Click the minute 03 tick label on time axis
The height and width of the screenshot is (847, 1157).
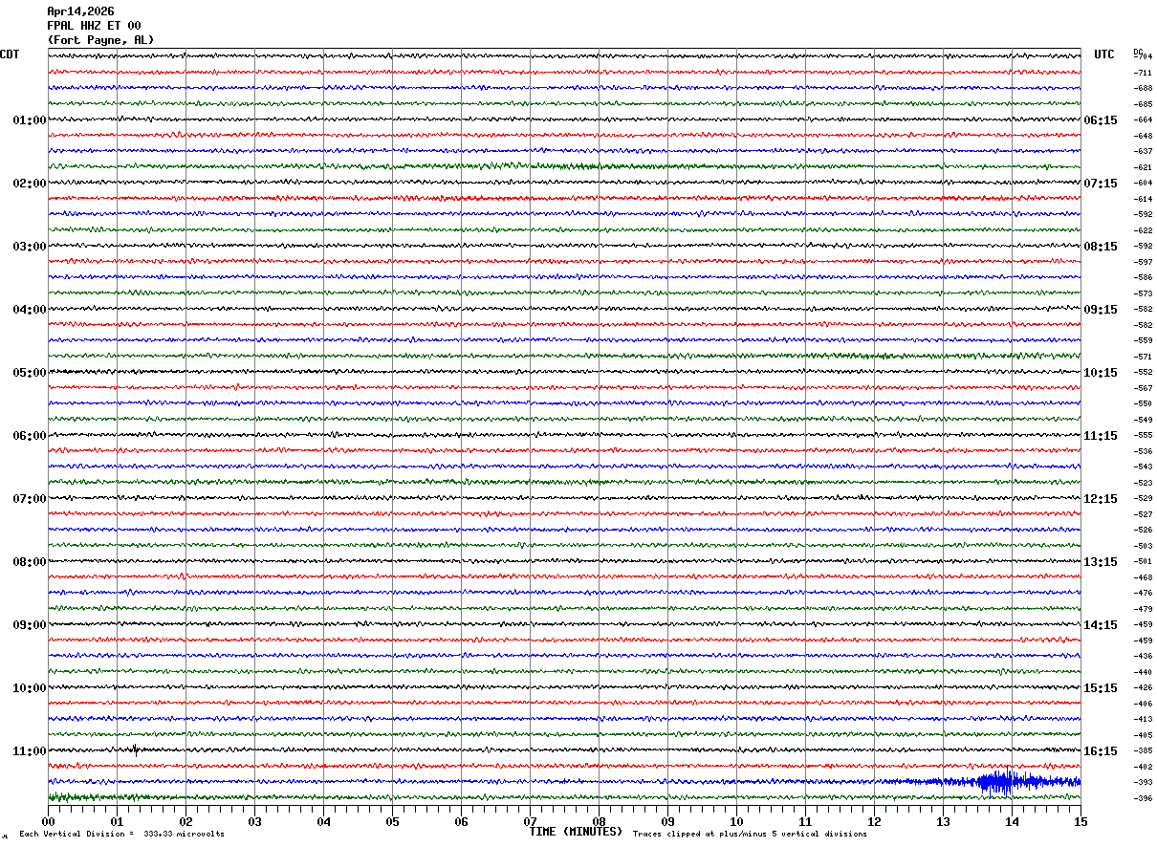pyautogui.click(x=254, y=821)
